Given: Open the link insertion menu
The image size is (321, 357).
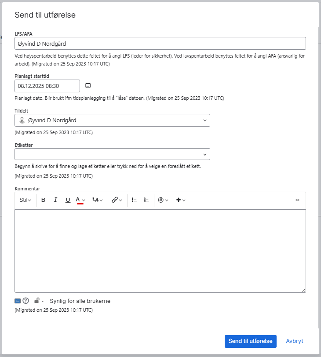Looking at the screenshot, I should click(117, 200).
